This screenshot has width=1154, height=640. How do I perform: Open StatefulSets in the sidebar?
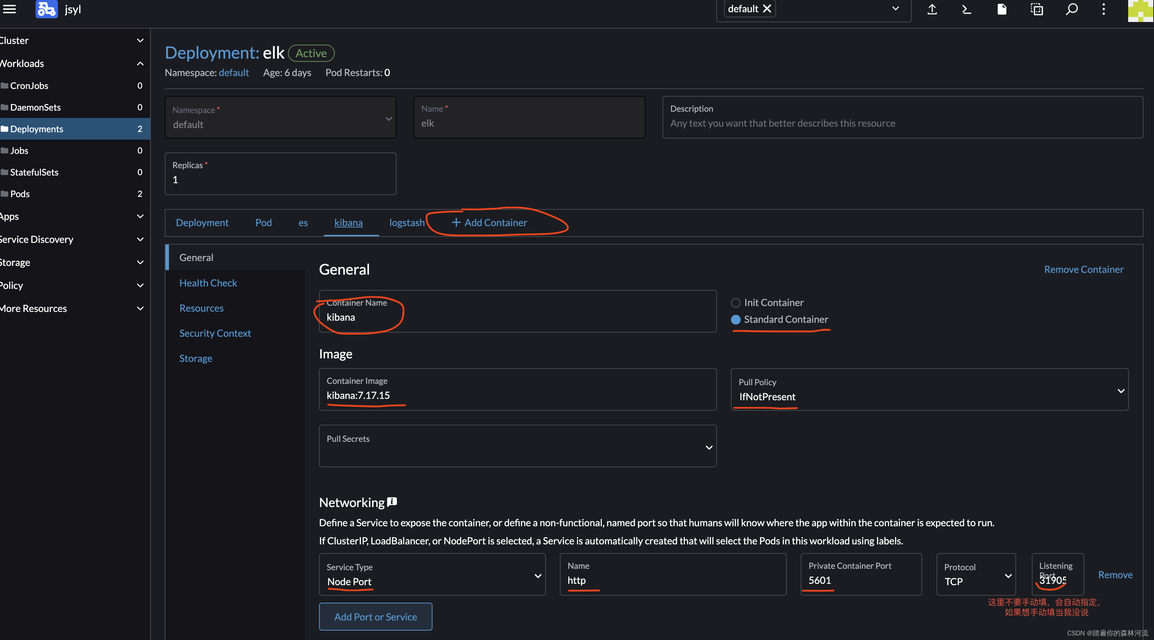point(75,172)
